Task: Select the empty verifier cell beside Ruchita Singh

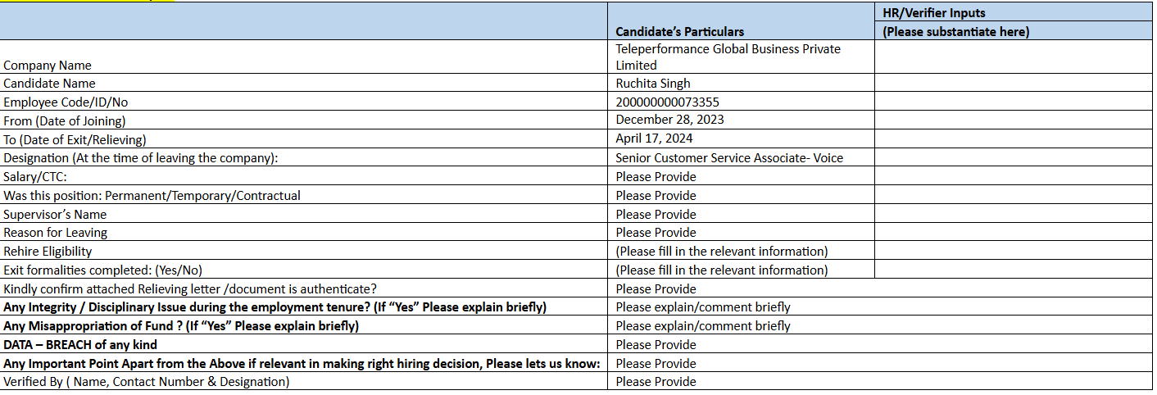Action: click(x=1014, y=83)
